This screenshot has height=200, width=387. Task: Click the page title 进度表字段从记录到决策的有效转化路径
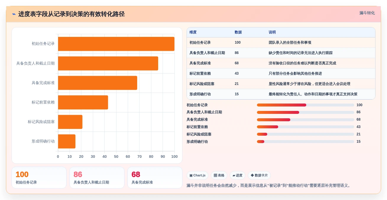72,14
